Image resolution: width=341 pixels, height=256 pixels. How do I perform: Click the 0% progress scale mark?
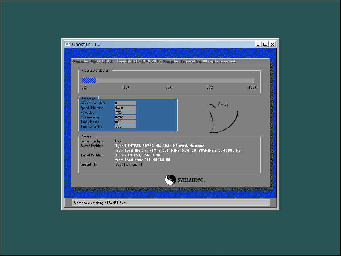[x=84, y=87]
